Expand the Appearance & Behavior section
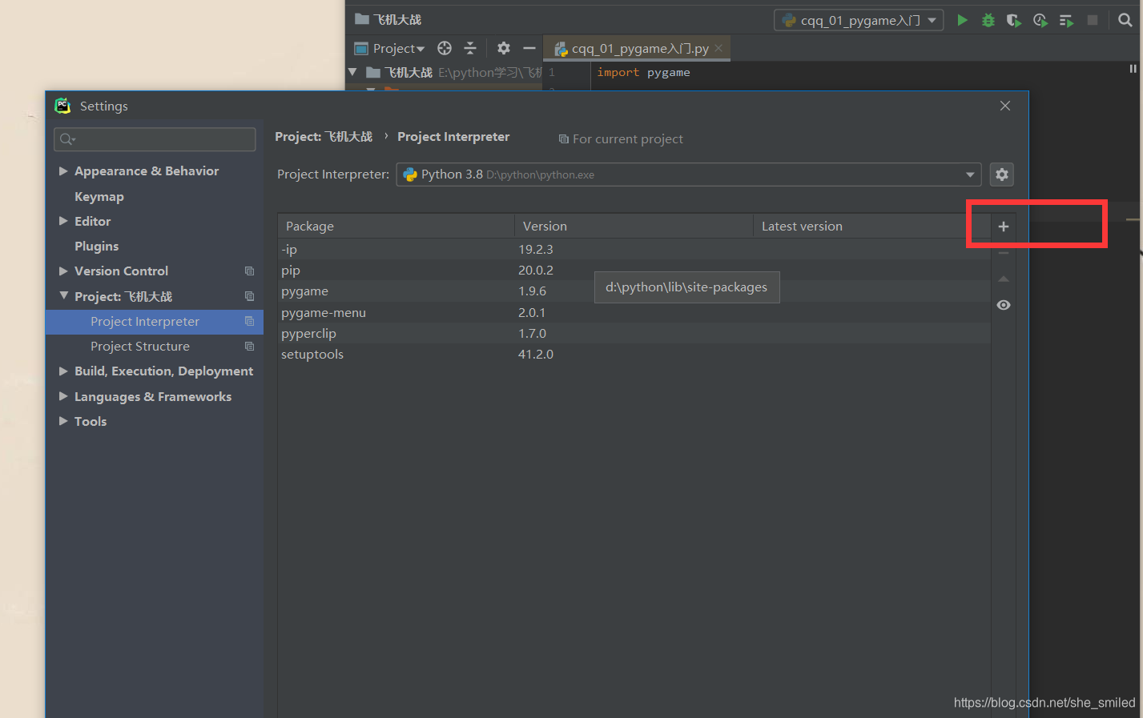The height and width of the screenshot is (718, 1143). tap(64, 170)
